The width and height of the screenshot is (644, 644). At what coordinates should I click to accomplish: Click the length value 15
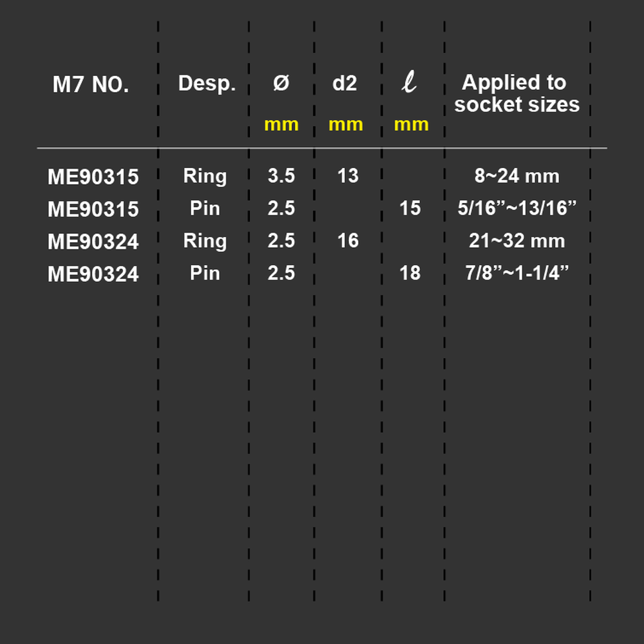tap(410, 208)
